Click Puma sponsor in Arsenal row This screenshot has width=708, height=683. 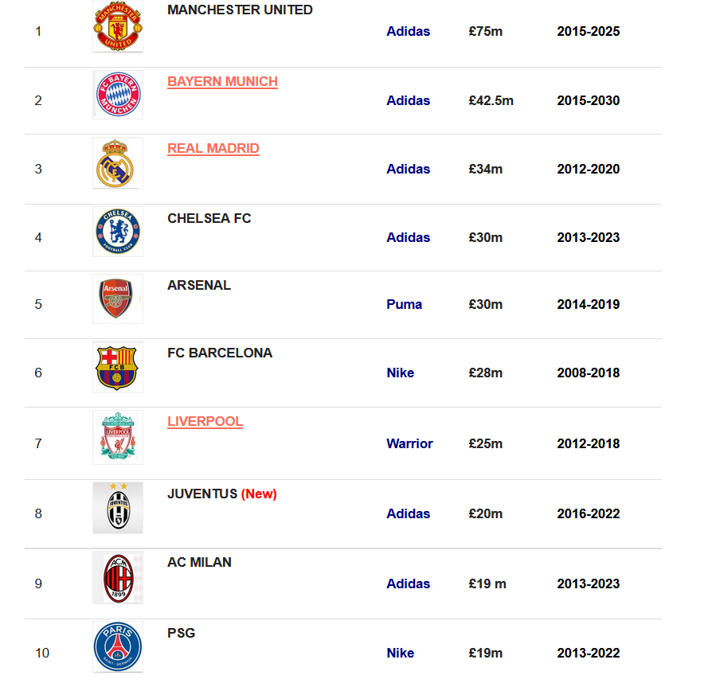404,304
